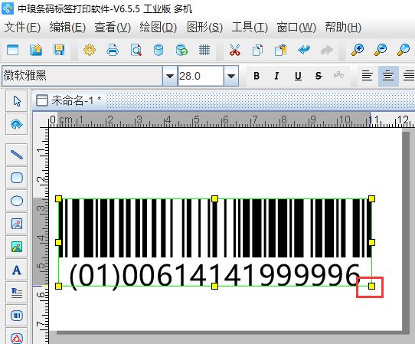415x344 pixels.
Task: Select the Line drawing tool
Action: click(x=17, y=155)
